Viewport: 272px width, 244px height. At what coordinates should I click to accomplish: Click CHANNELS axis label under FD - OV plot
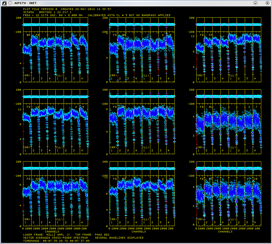click(52, 231)
